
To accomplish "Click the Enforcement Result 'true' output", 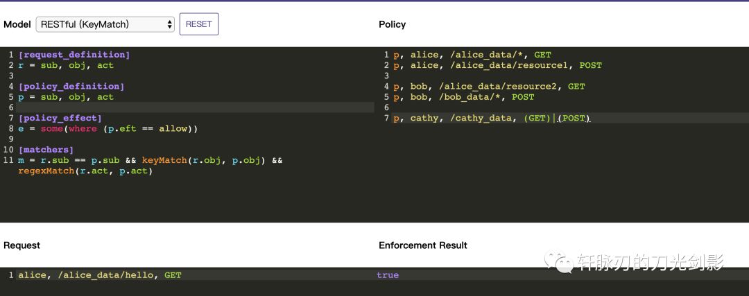I will click(388, 275).
